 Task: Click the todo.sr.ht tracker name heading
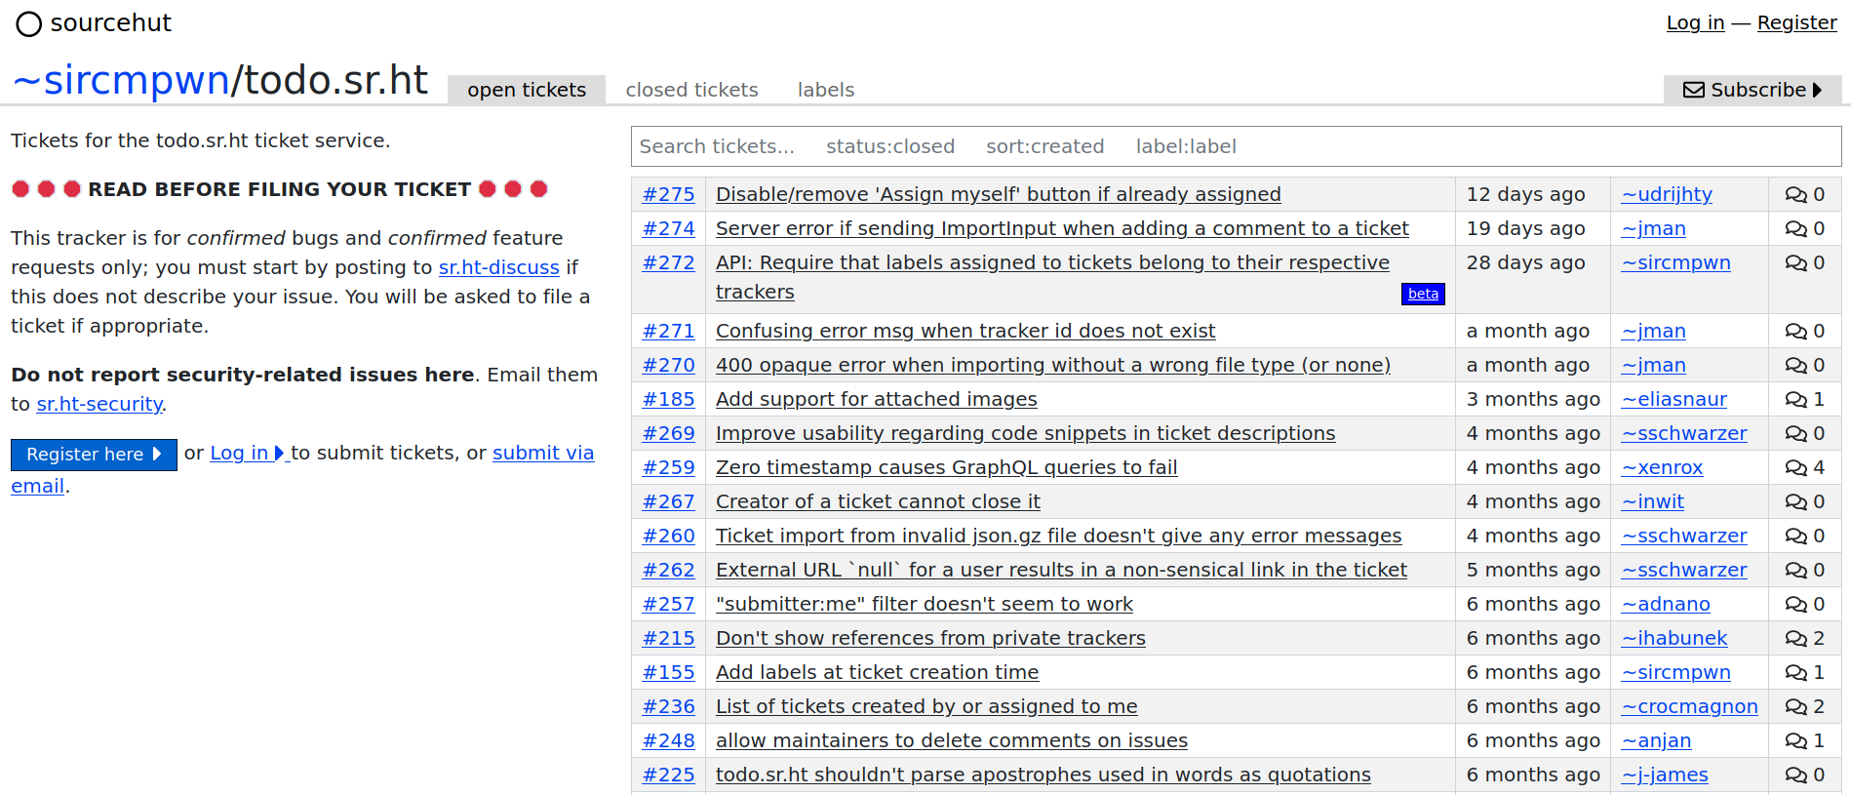click(x=336, y=80)
